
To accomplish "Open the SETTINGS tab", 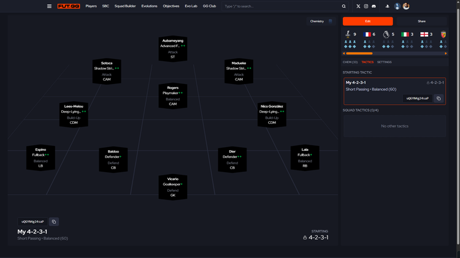I will pos(385,62).
